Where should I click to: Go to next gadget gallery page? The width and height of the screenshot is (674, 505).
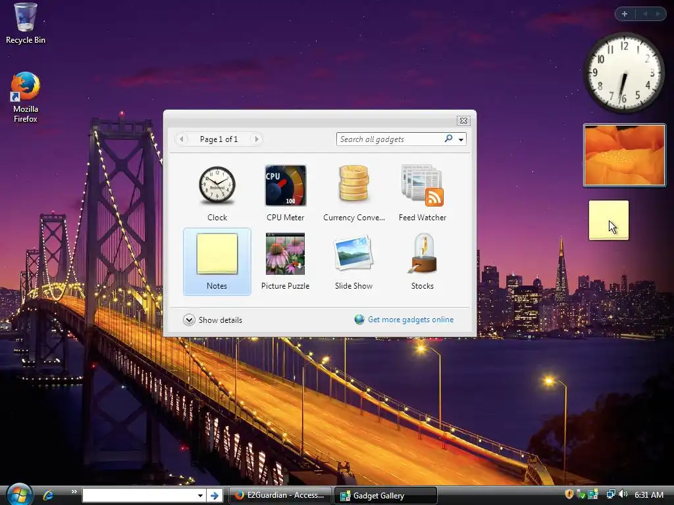(257, 139)
